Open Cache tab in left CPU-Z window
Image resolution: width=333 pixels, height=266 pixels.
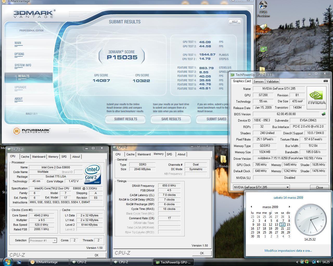pyautogui.click(x=25, y=157)
